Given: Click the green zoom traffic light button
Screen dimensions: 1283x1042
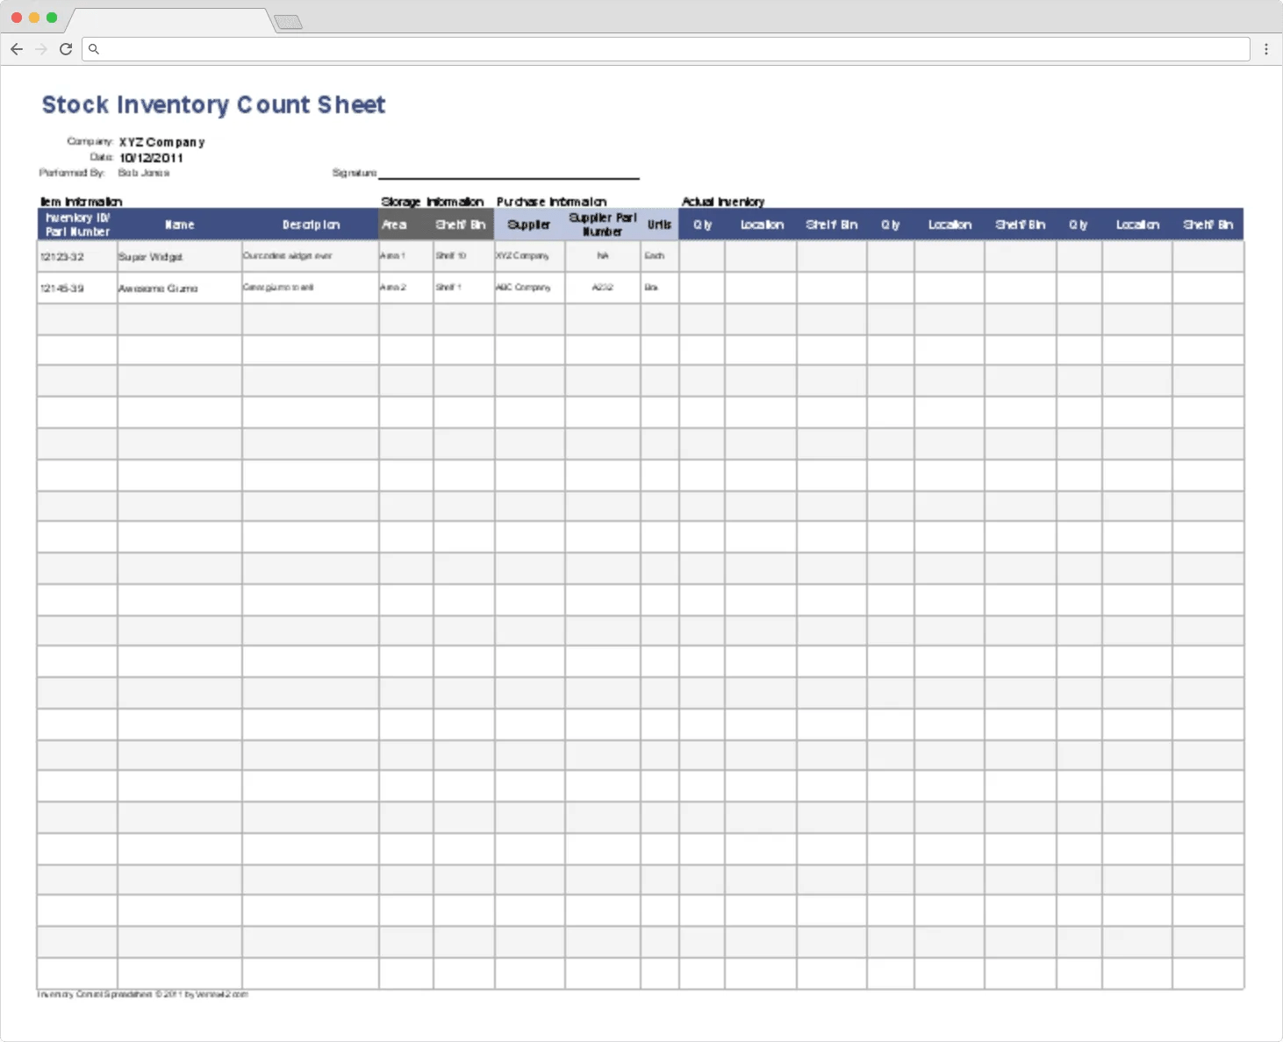Looking at the screenshot, I should (53, 16).
